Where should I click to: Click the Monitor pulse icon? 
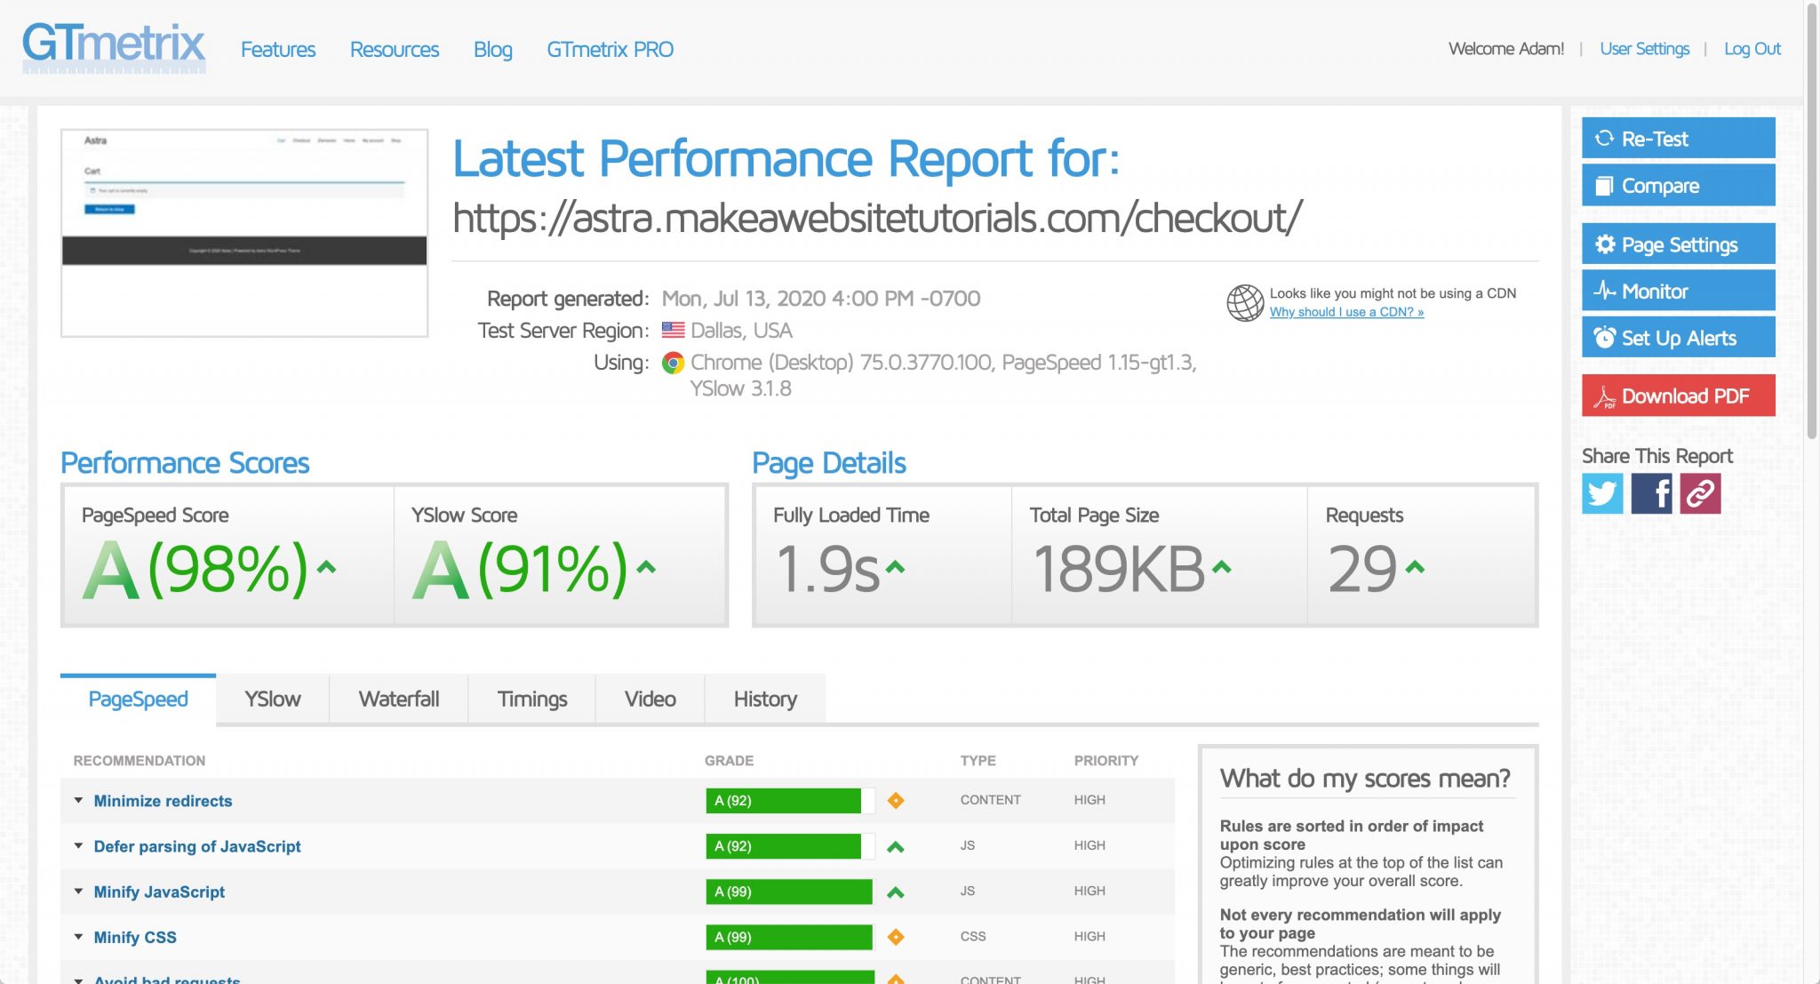tap(1604, 291)
